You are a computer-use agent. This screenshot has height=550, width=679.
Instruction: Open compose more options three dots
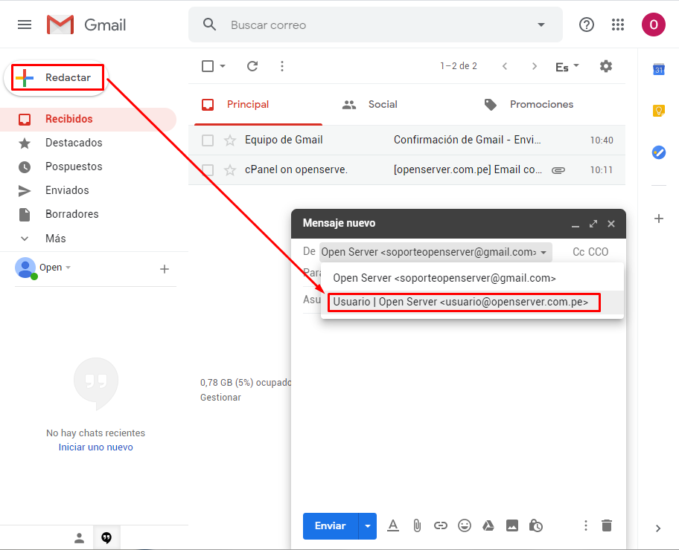[585, 525]
